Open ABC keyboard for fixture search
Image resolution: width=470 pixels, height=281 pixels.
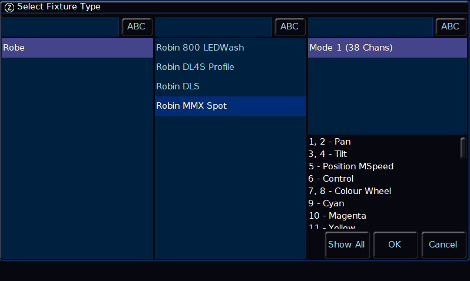pyautogui.click(x=290, y=26)
